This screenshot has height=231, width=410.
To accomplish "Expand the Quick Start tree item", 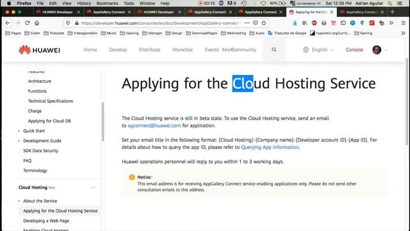I will click(19, 131).
